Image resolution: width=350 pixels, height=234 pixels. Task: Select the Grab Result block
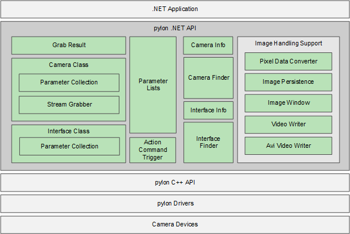(69, 45)
